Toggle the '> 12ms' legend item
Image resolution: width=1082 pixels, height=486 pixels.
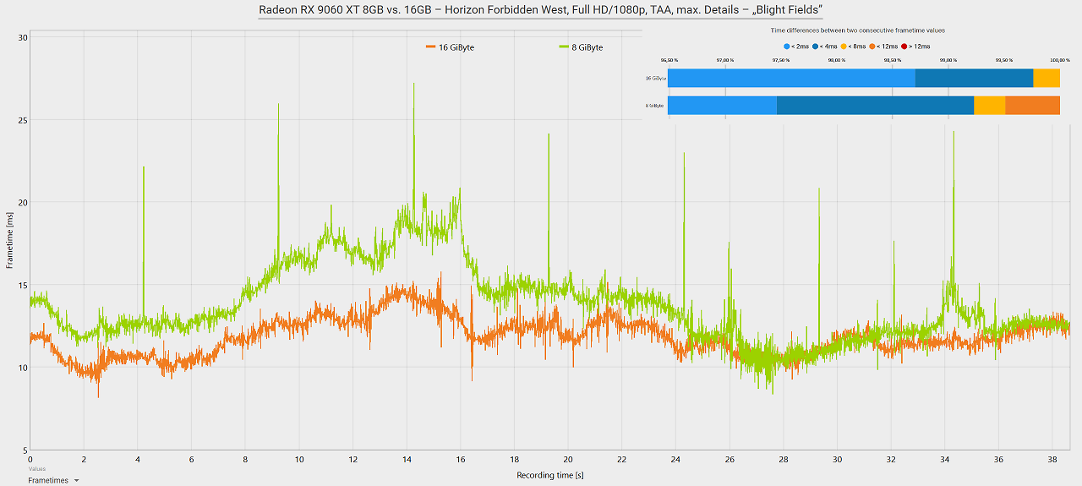pos(916,46)
